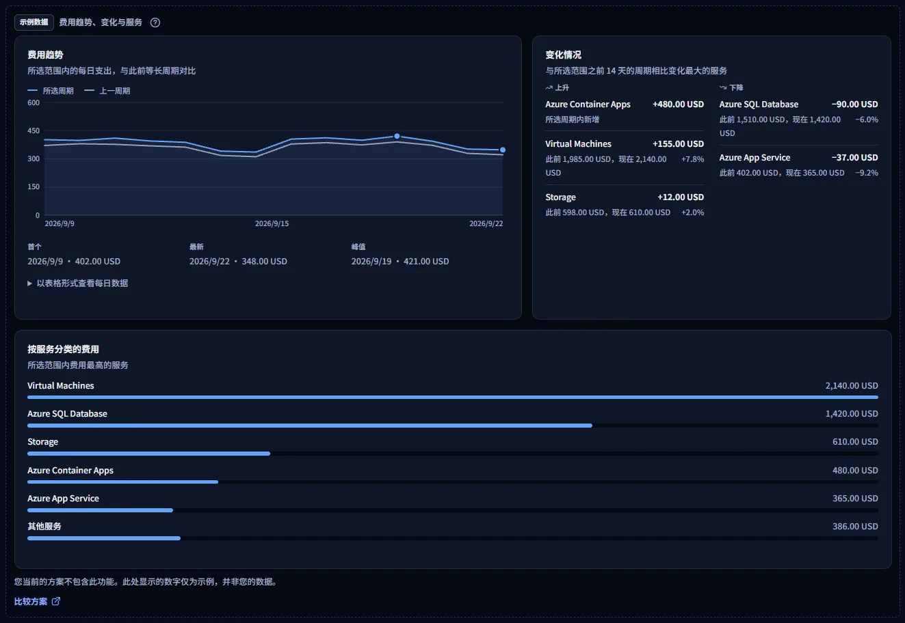Image resolution: width=905 pixels, height=623 pixels.
Task: Click the +2.0% percentage for Storage
Action: [x=692, y=212]
